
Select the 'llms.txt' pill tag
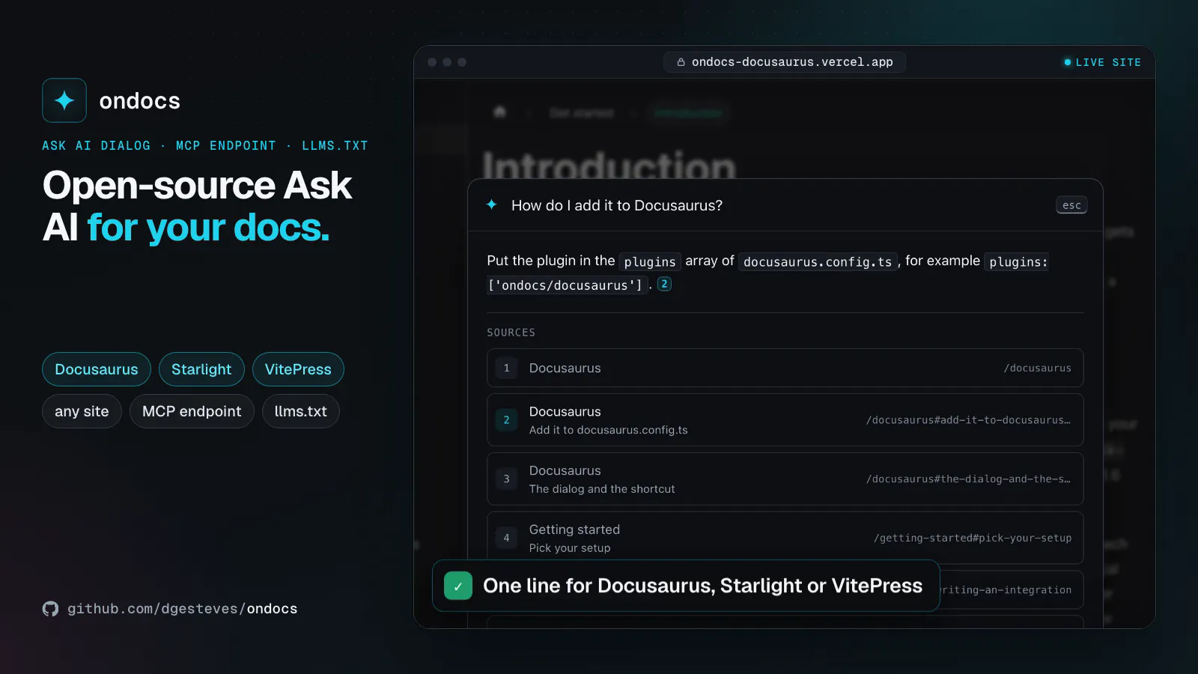301,411
